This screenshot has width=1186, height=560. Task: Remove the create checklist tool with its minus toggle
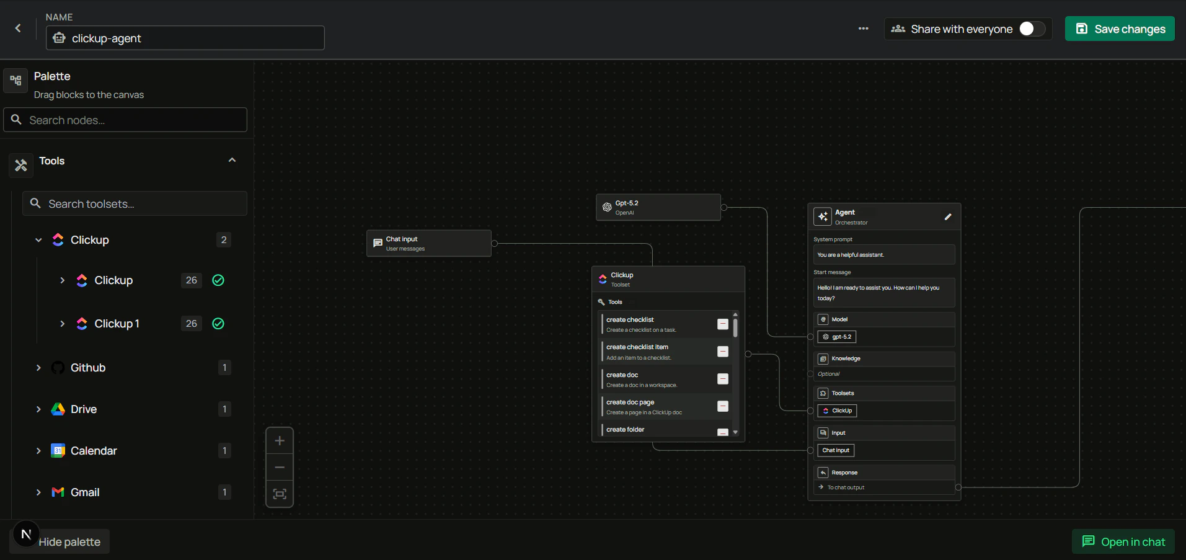[x=722, y=324]
